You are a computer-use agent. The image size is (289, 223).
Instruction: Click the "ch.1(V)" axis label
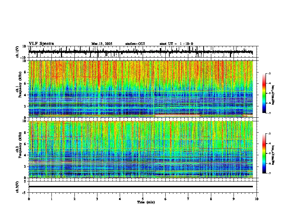tap(18, 52)
